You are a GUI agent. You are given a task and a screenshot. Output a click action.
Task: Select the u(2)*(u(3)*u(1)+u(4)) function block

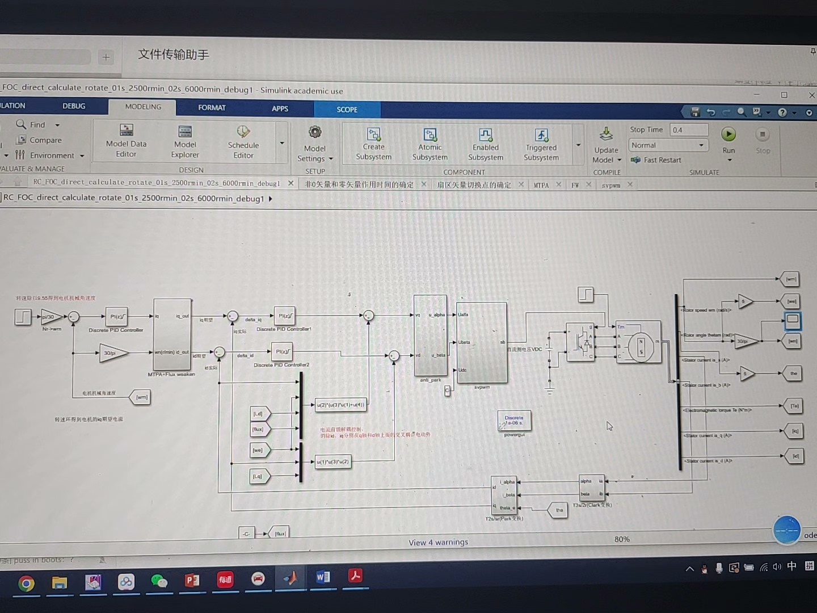[x=340, y=405]
